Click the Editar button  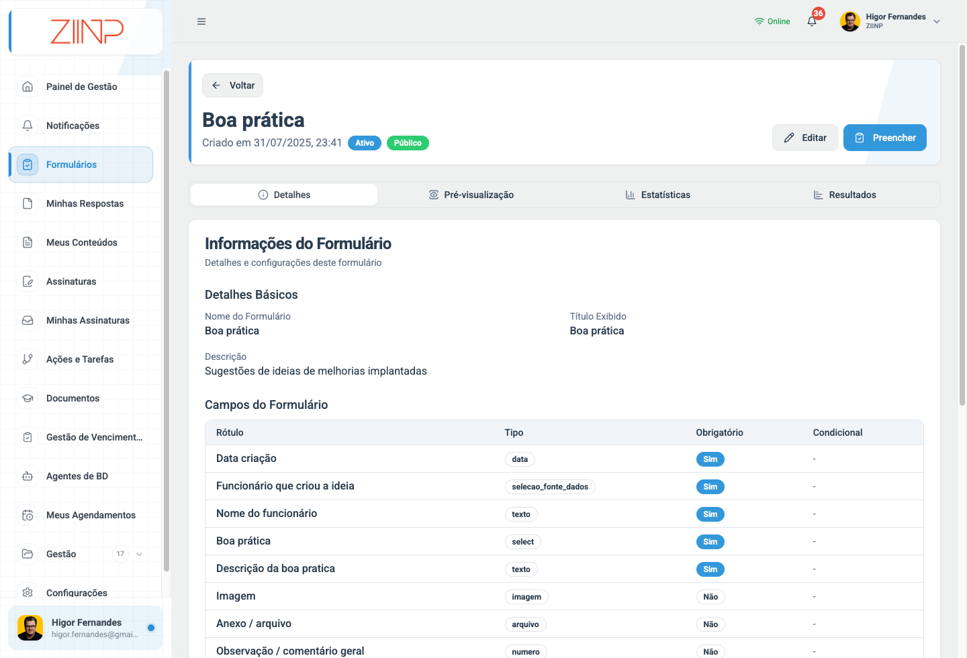coord(804,138)
